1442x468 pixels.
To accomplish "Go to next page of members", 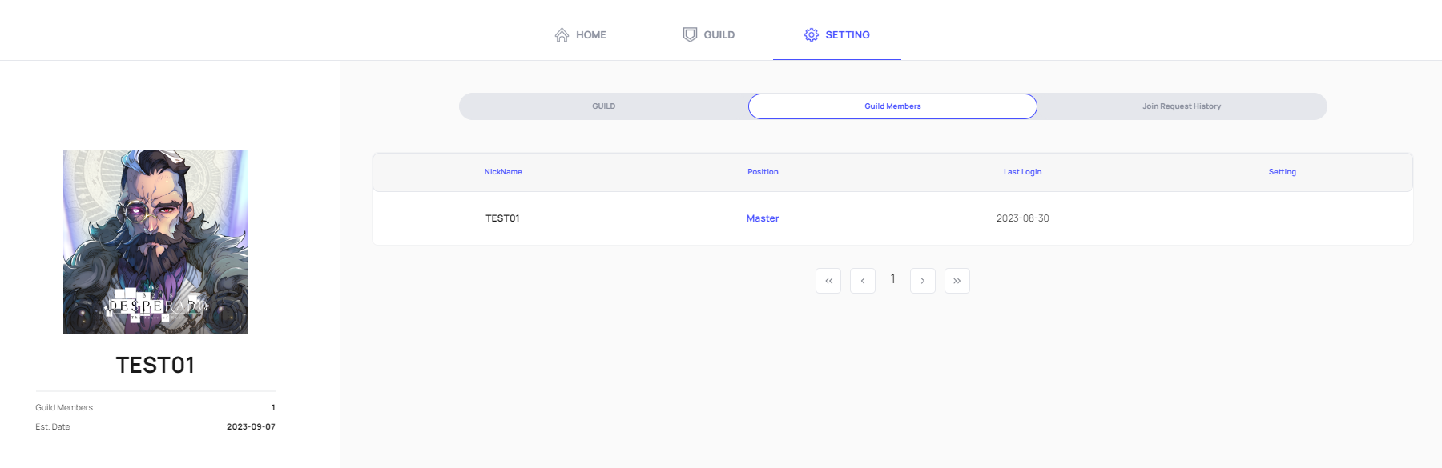I will [x=923, y=281].
